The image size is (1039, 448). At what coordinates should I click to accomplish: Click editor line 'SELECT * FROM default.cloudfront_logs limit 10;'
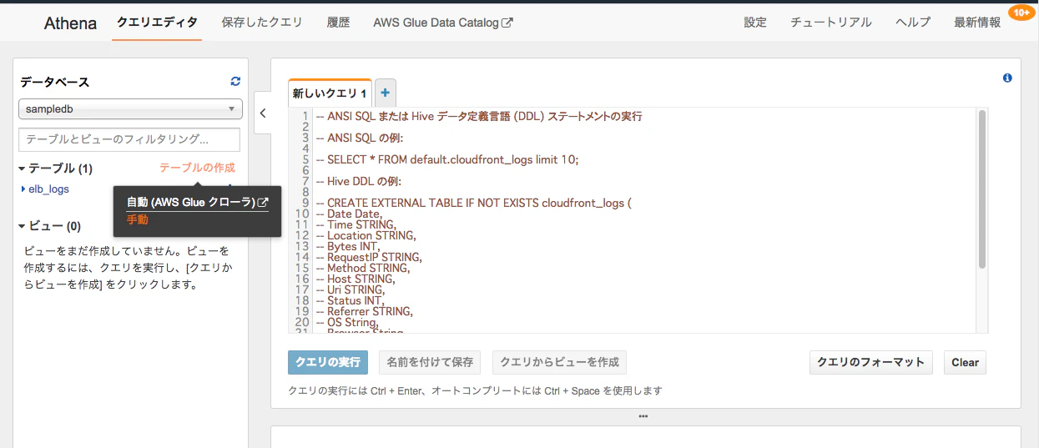point(447,159)
